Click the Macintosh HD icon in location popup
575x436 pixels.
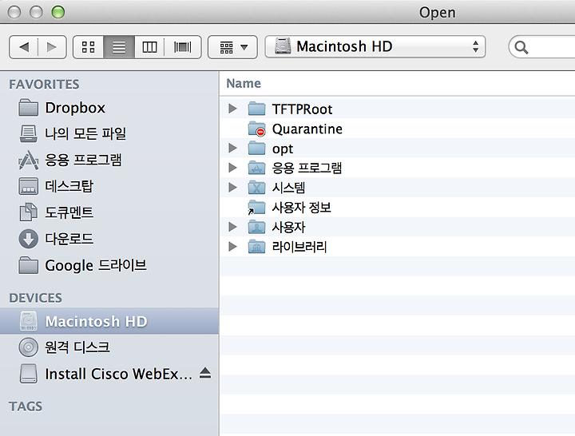[x=283, y=46]
